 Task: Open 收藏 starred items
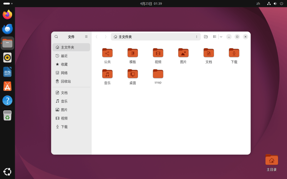[x=71, y=64]
